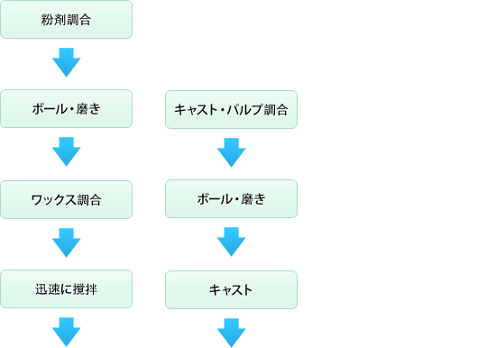Select the arrow pointing down to the キャスト box
Image resolution: width=487 pixels, height=348 pixels.
[x=231, y=242]
